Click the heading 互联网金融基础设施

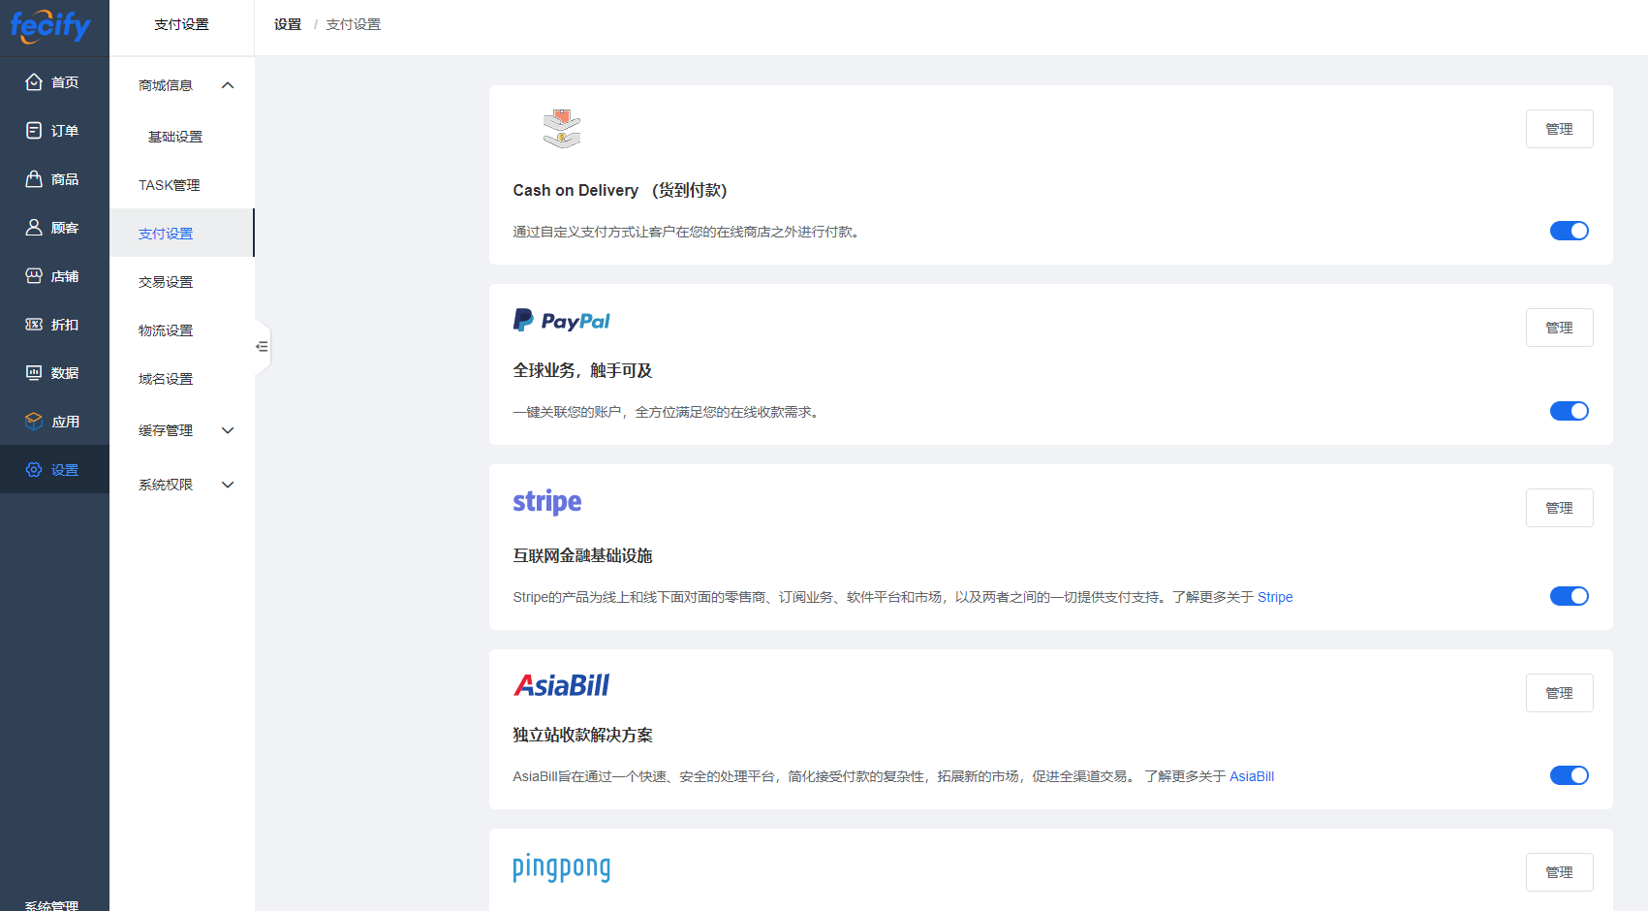(x=582, y=555)
